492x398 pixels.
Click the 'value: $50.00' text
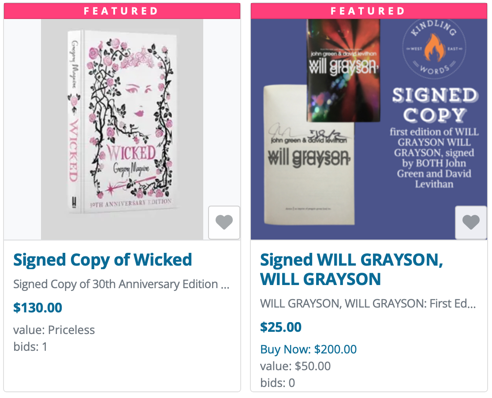tap(295, 366)
